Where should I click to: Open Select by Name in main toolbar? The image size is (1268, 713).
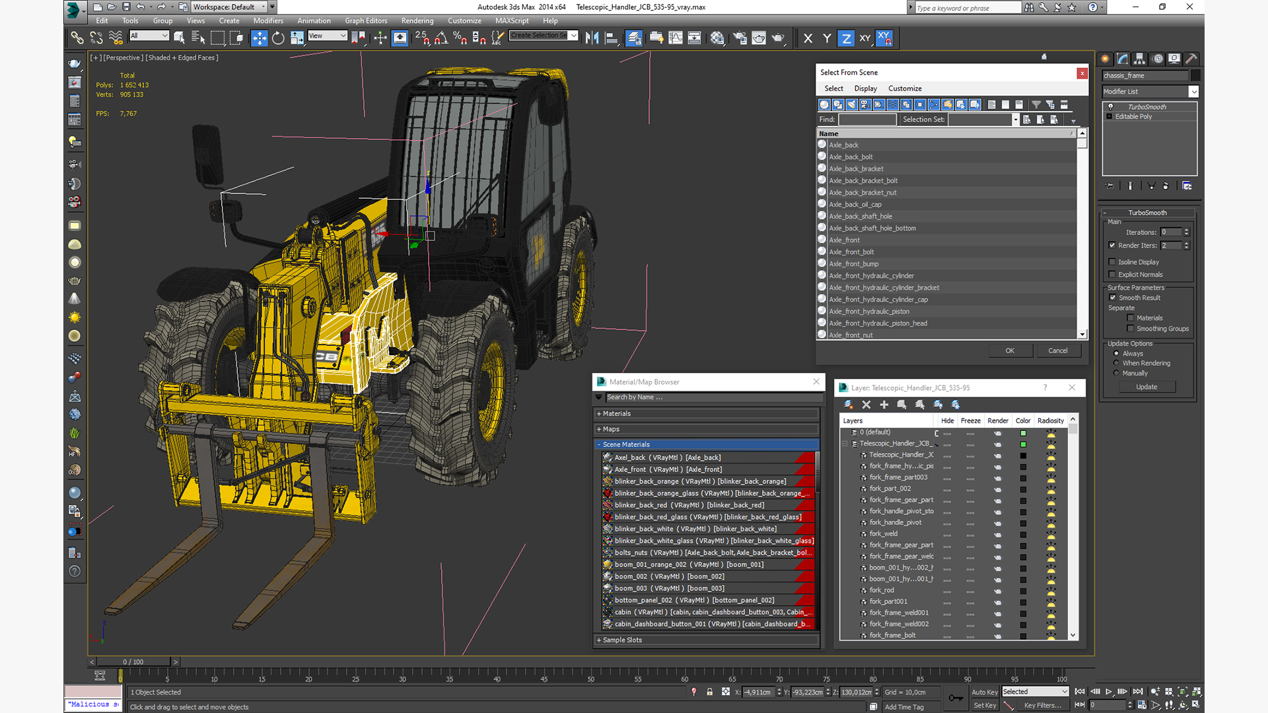click(198, 38)
